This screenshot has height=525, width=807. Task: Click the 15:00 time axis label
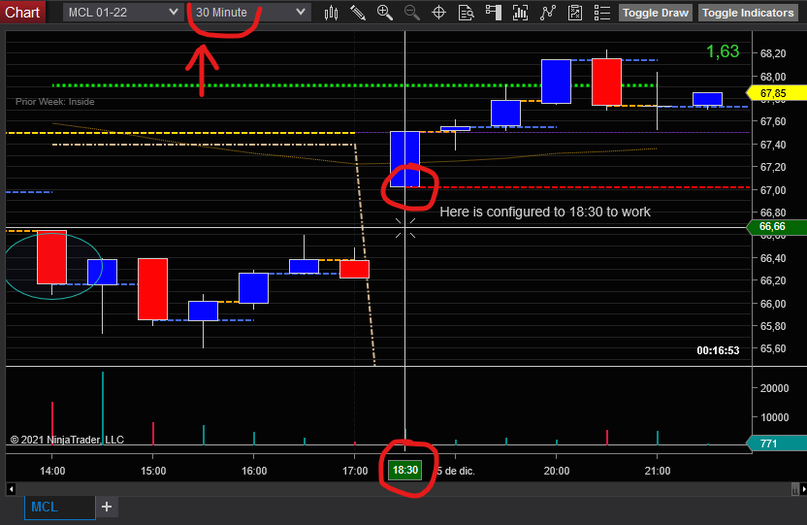coord(153,471)
